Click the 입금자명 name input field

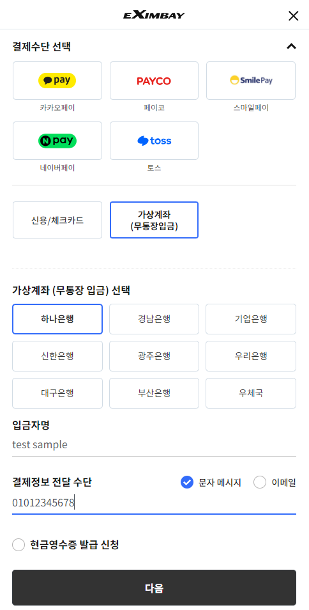pos(154,444)
